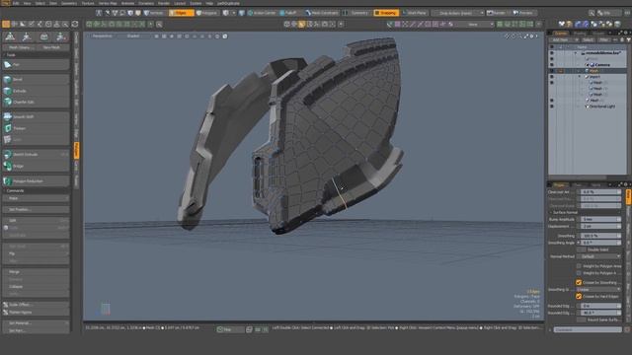Screen dimensions: 632x355
Task: Expand the Make command dropdown
Action: pyautogui.click(x=36, y=198)
